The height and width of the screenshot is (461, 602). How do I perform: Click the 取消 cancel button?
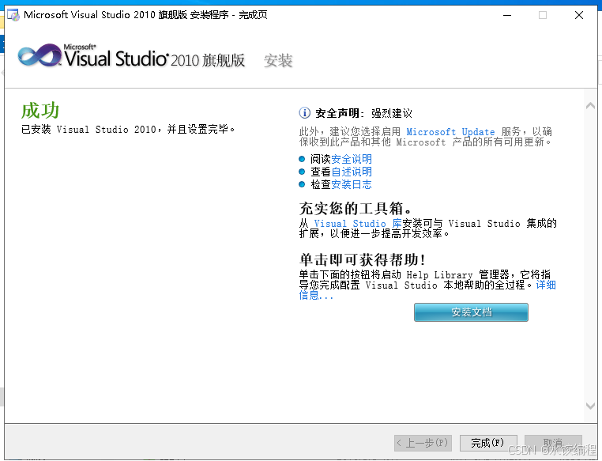pos(553,443)
